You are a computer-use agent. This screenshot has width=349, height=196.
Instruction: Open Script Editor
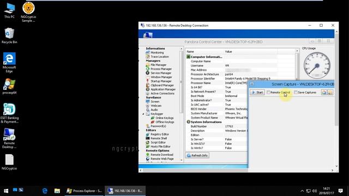[x=156, y=143]
